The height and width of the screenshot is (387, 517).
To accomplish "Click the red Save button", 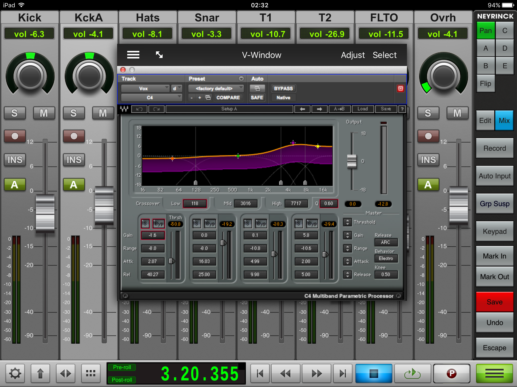I will click(x=495, y=302).
